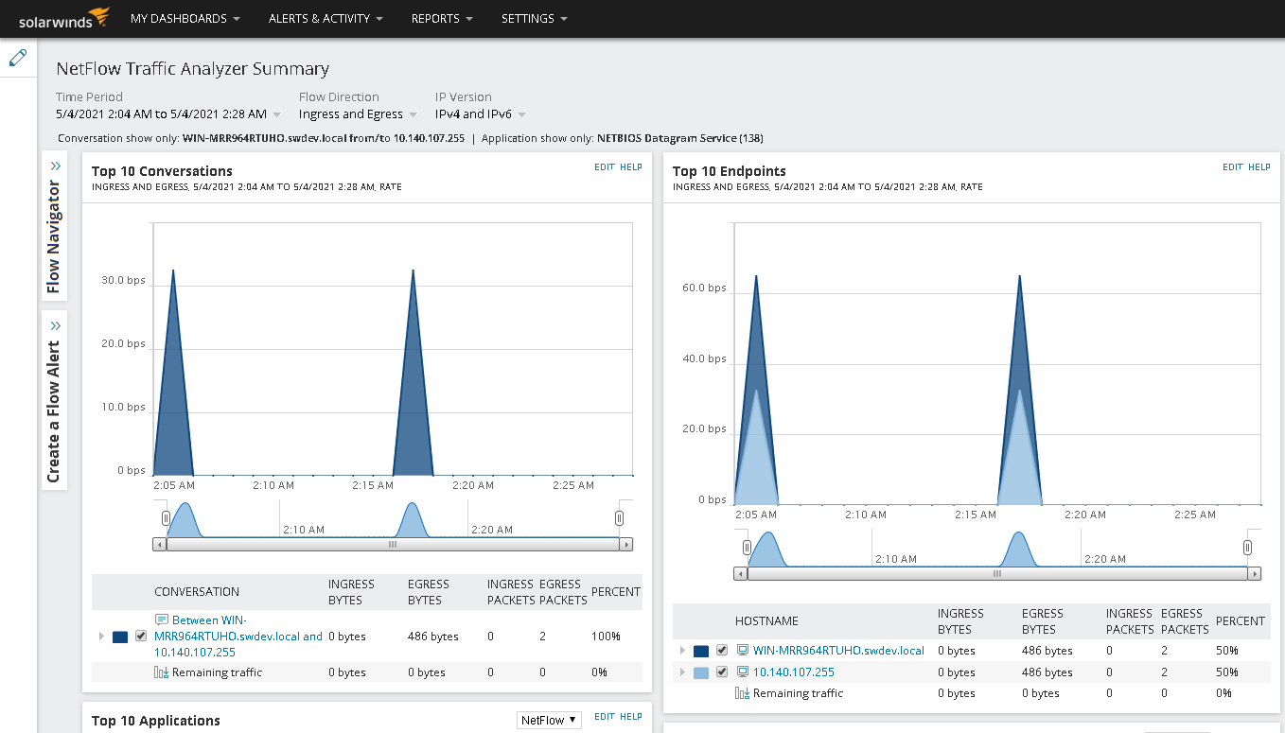Image resolution: width=1285 pixels, height=733 pixels.
Task: Click Edit on Top 10 Endpoints
Action: click(x=1233, y=167)
